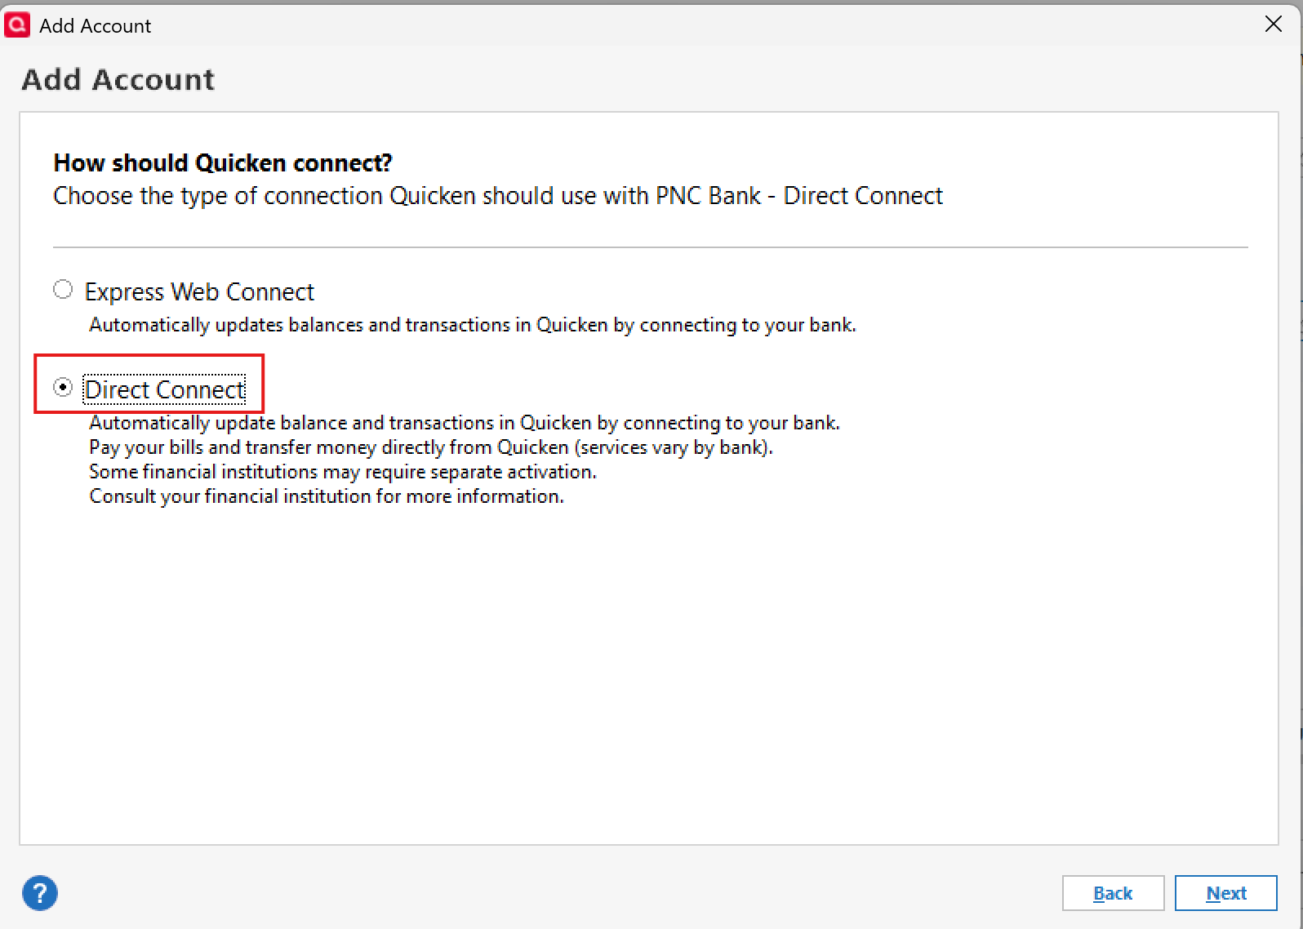Close the Add Account dialog window
The width and height of the screenshot is (1303, 929).
[x=1273, y=24]
